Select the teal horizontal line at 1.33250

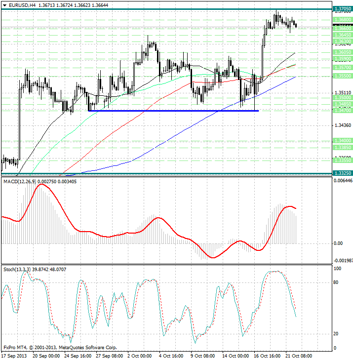point(167,173)
